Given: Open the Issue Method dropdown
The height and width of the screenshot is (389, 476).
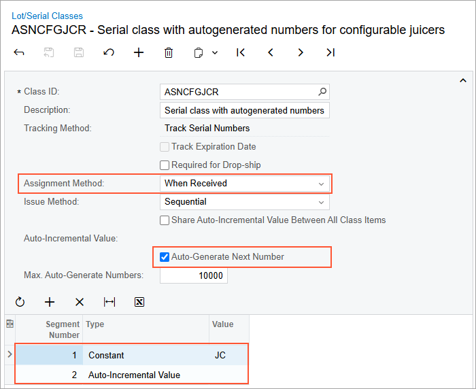Looking at the screenshot, I should click(x=321, y=202).
